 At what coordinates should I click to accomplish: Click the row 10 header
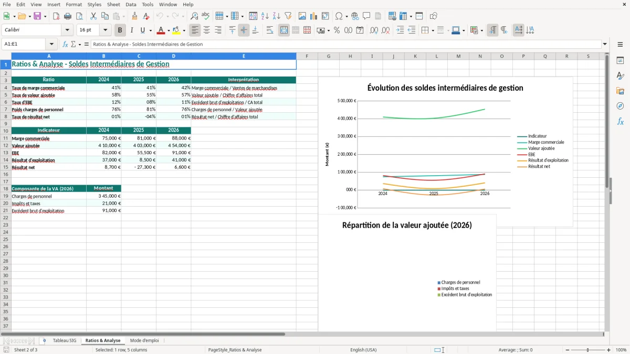(x=6, y=131)
